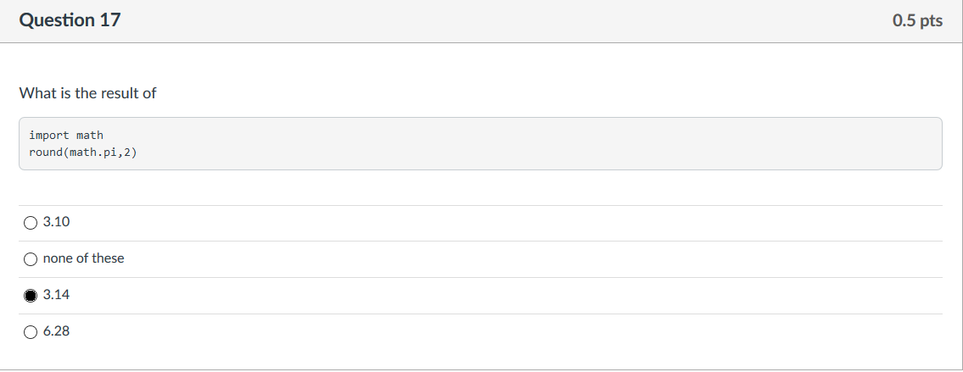Click the selected 3.14 radio button

point(30,296)
